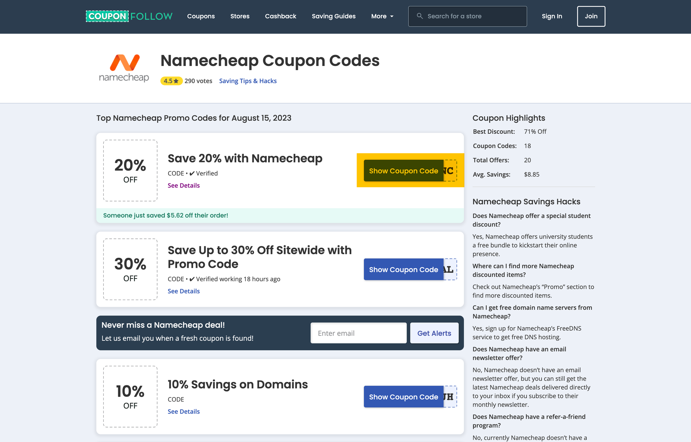Click Save Up to 30% Off Sitewide title

259,257
